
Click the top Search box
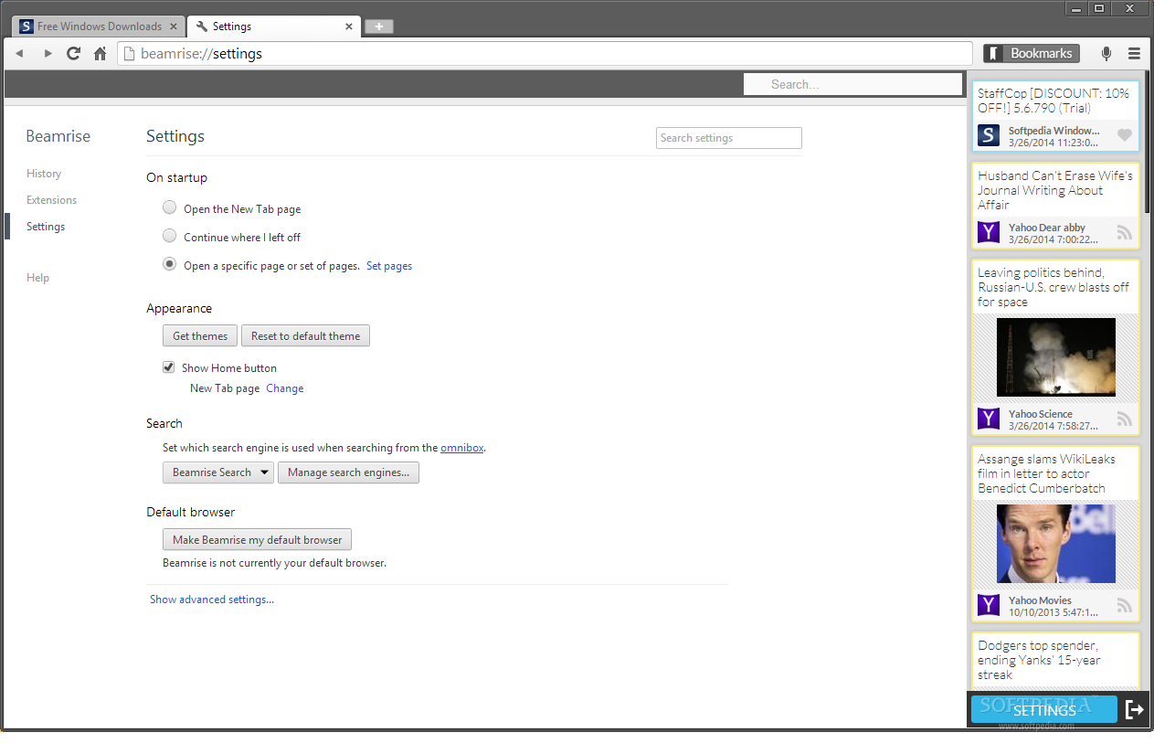(852, 84)
